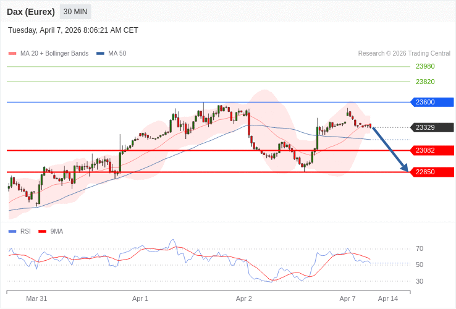The image size is (456, 309).
Task: Click the green 23980 resistance label
Action: 425,66
